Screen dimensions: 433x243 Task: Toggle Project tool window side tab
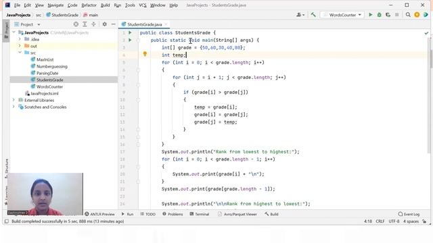click(6, 30)
